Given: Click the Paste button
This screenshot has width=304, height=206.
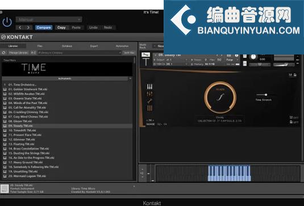Looking at the screenshot, I should [x=76, y=27].
